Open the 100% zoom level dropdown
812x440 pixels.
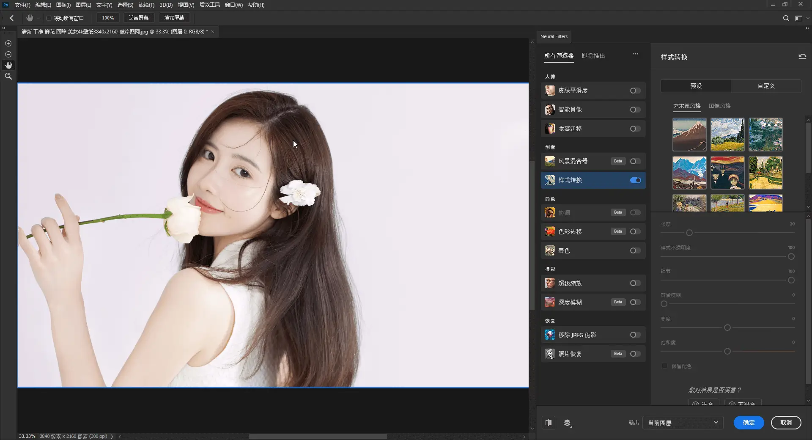pos(108,18)
